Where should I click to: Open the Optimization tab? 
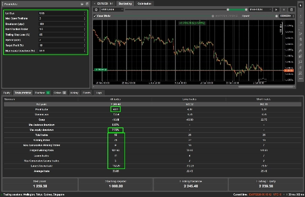click(144, 4)
